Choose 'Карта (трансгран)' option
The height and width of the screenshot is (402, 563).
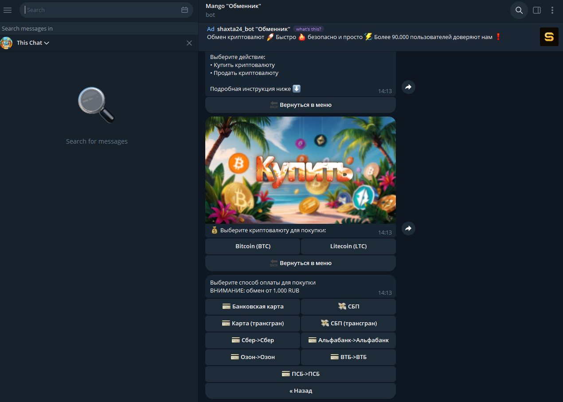[253, 324]
